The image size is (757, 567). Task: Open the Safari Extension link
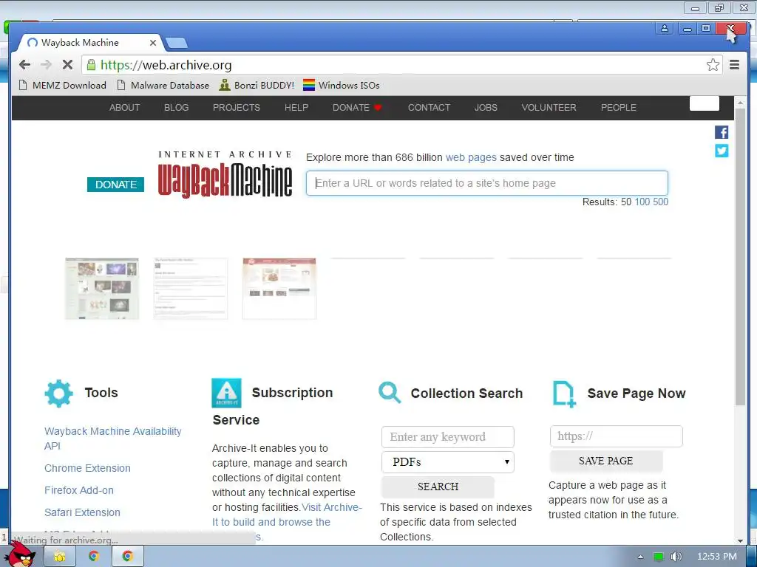point(83,512)
